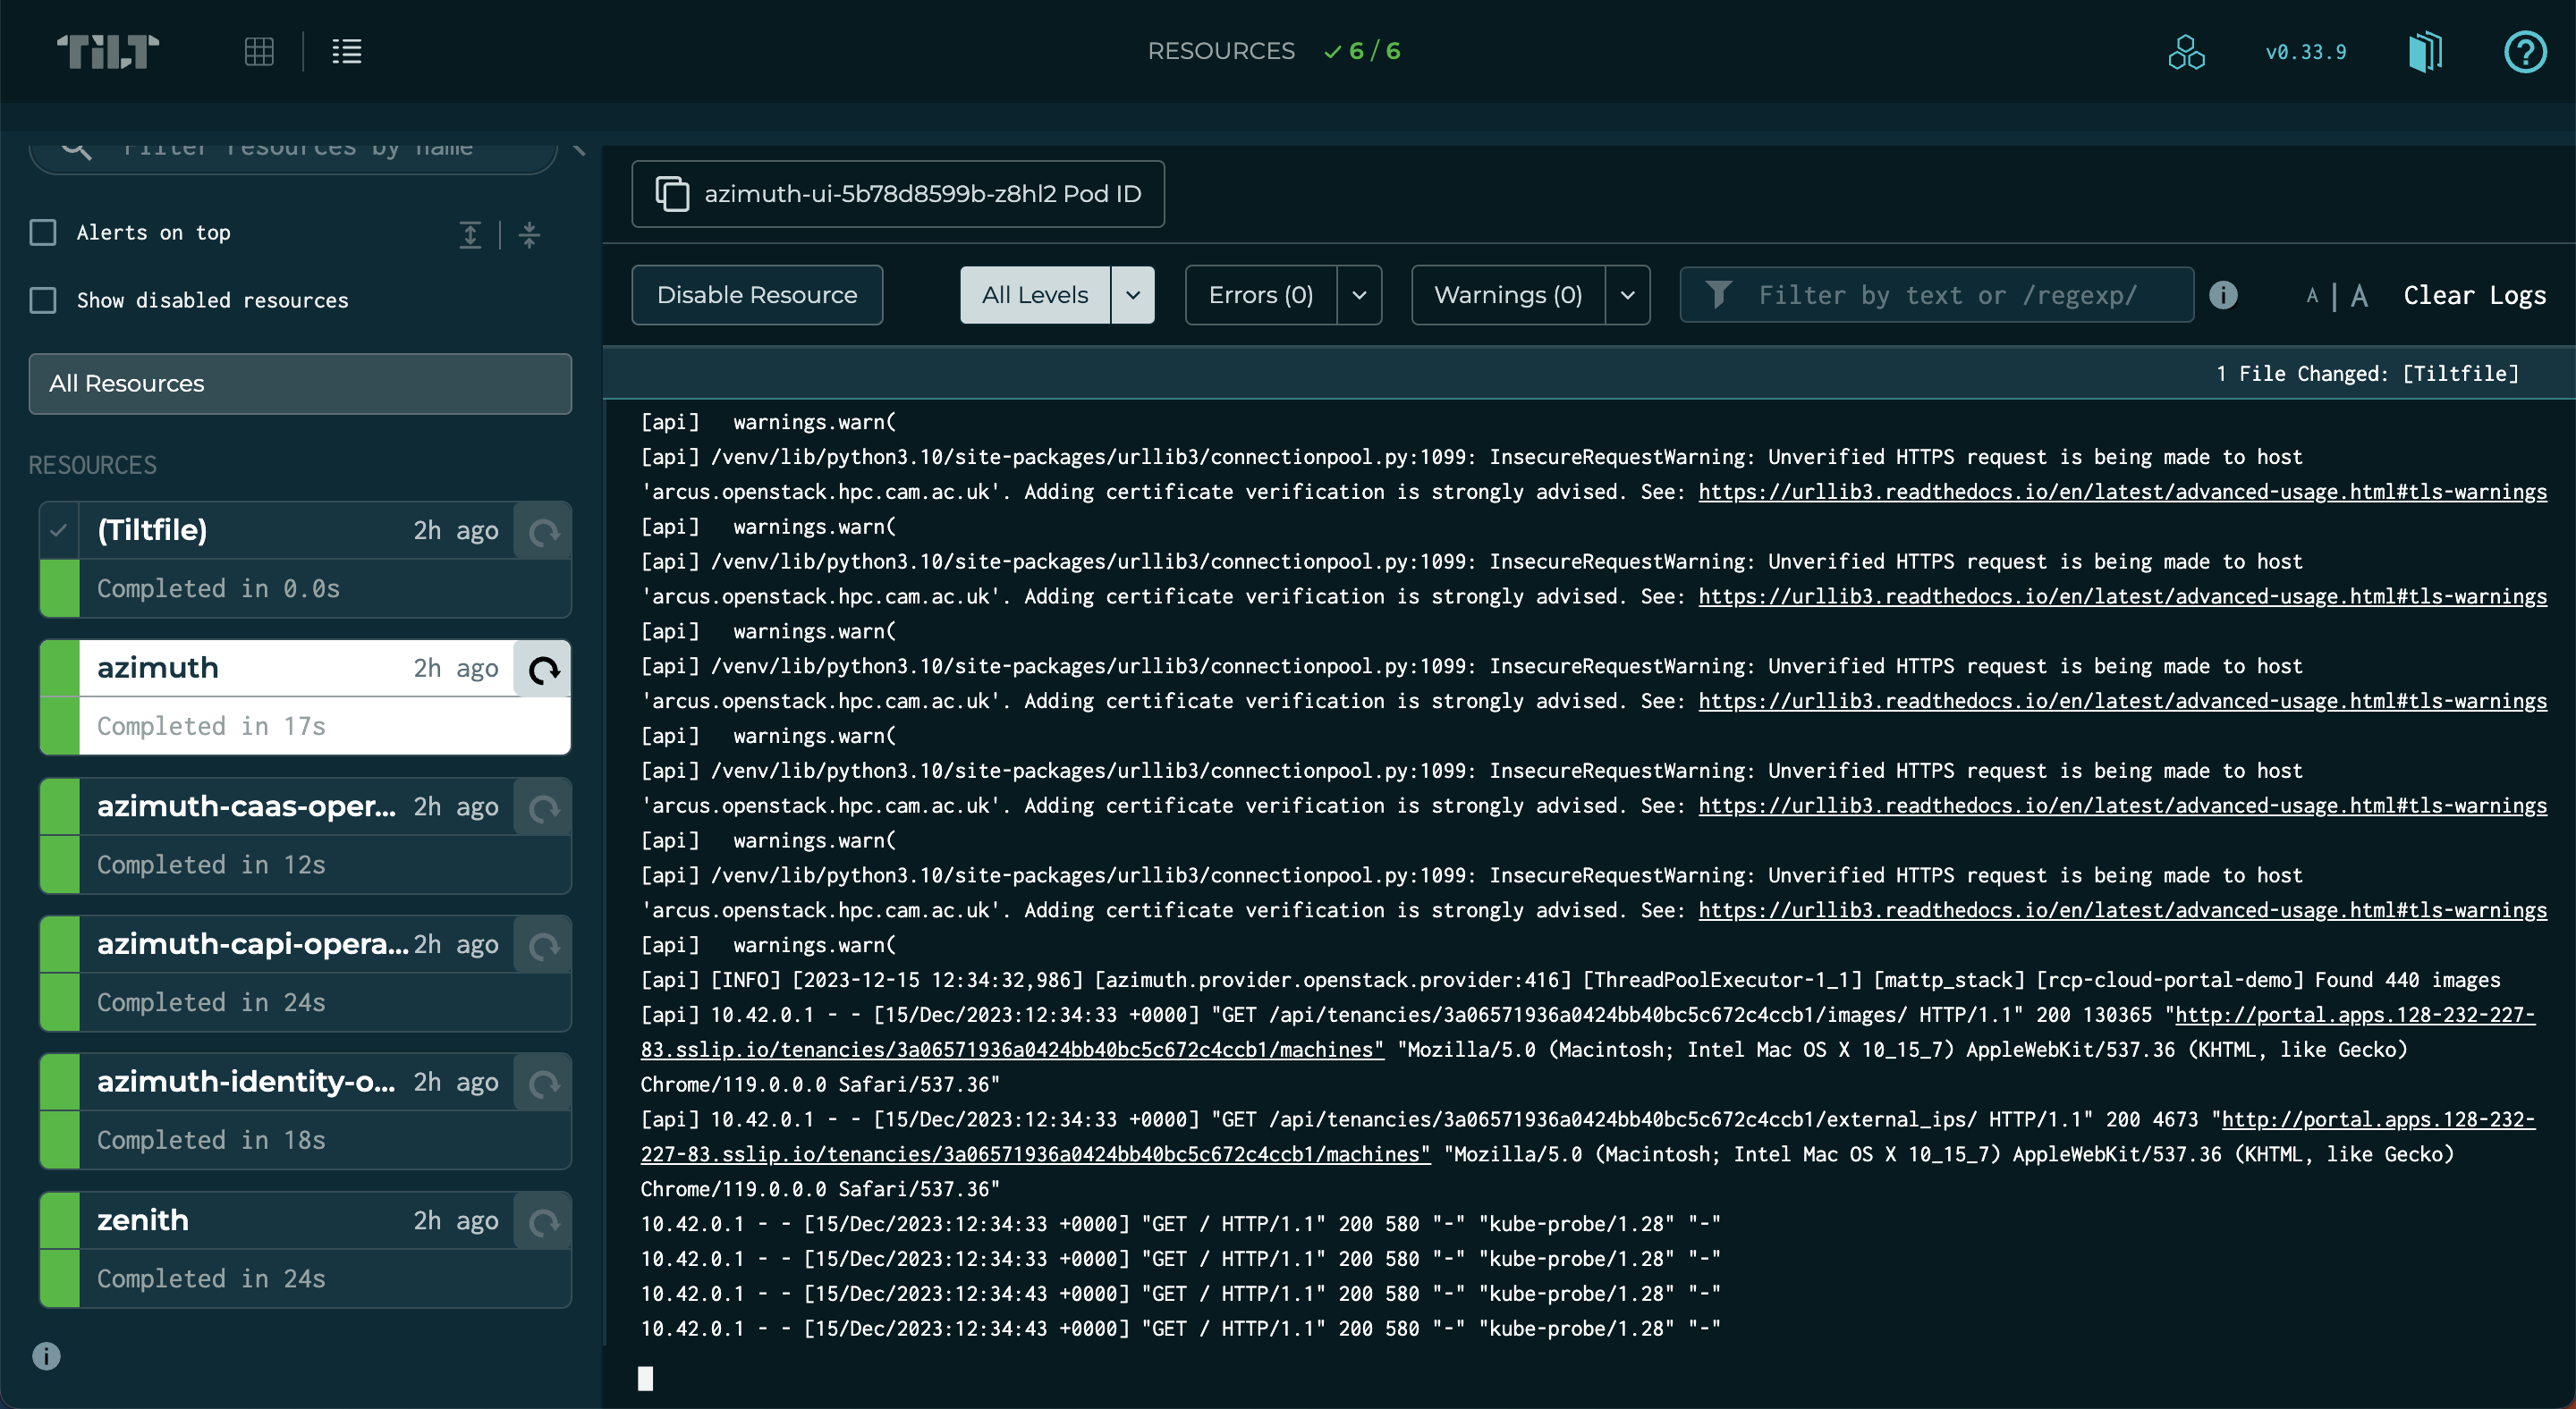This screenshot has width=2576, height=1409.
Task: Trigger update for zenith resource
Action: tap(543, 1221)
